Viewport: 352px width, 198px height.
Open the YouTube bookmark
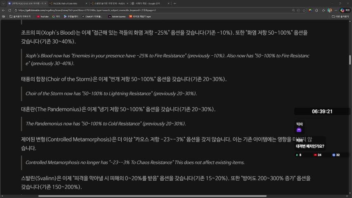(43, 16)
